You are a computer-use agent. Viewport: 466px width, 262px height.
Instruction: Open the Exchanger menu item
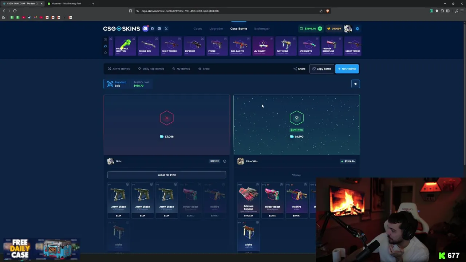point(262,28)
